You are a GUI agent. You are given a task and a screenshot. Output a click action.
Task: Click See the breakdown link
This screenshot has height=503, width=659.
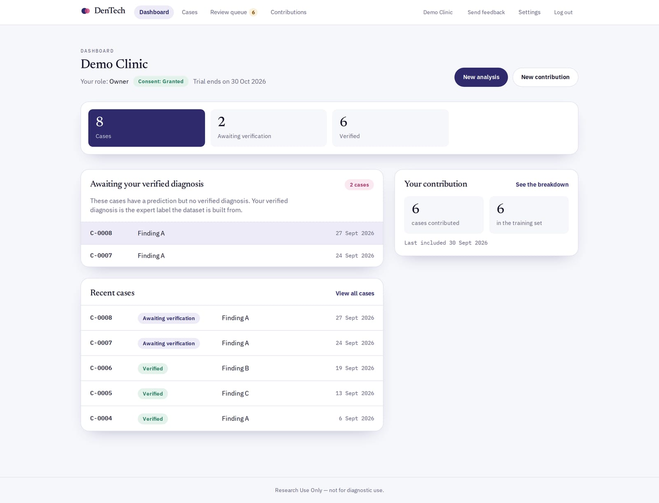[x=542, y=184]
